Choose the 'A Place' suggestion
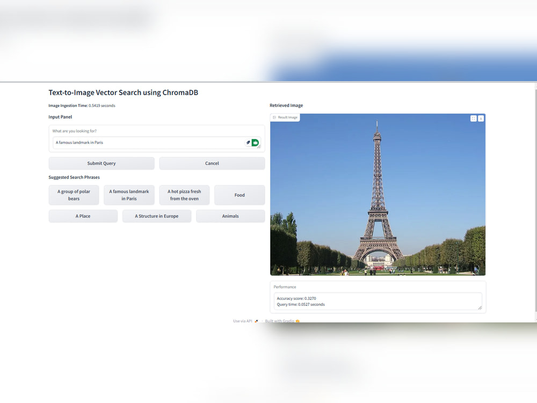The height and width of the screenshot is (403, 537). pyautogui.click(x=83, y=216)
